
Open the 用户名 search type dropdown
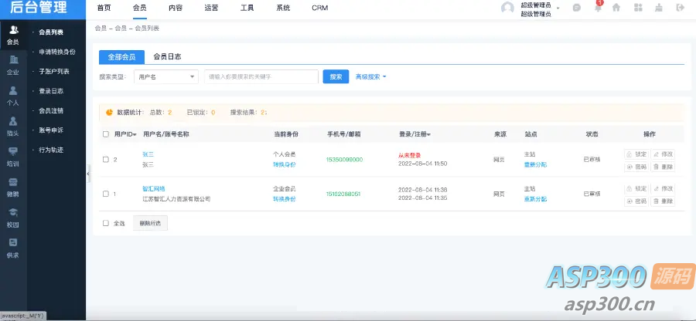point(166,76)
